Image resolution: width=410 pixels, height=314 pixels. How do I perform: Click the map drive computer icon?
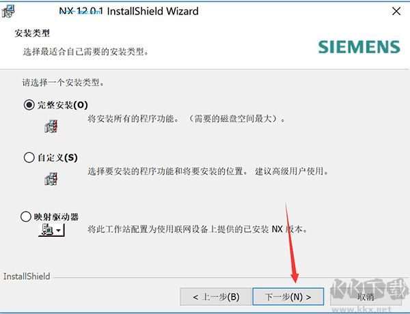tap(47, 230)
